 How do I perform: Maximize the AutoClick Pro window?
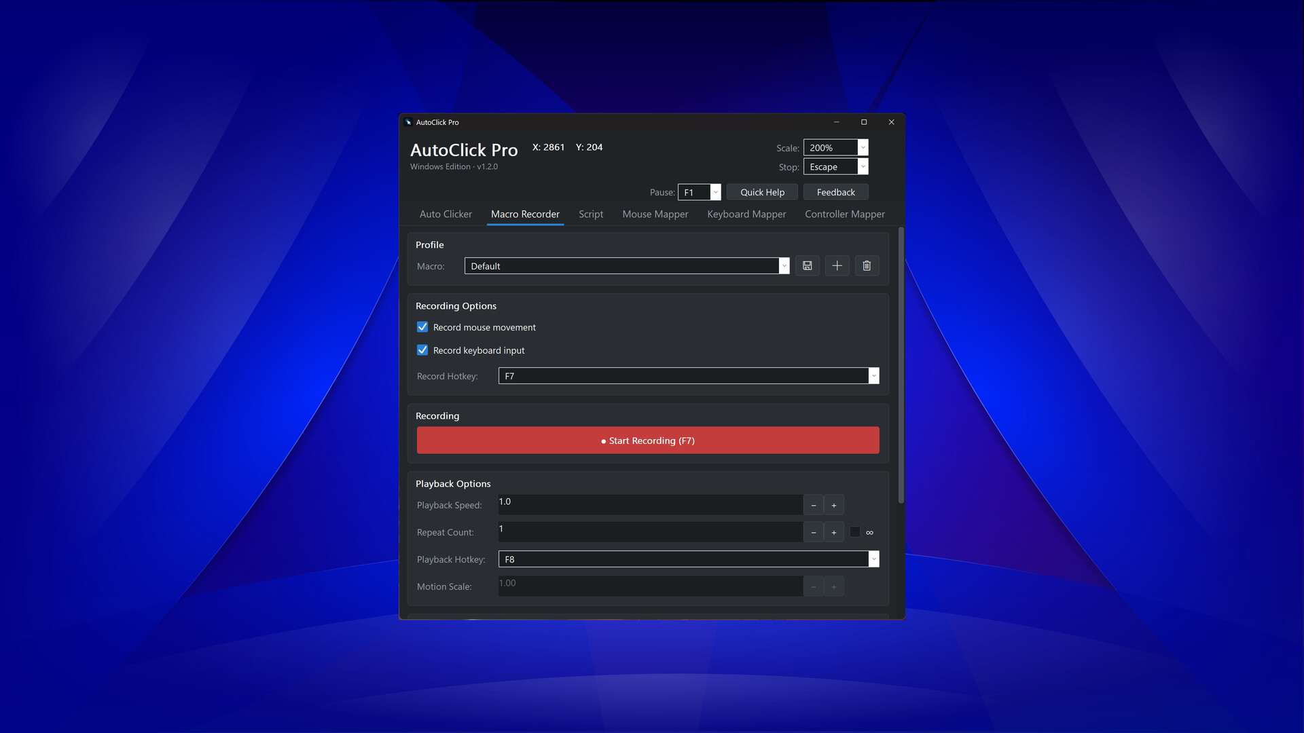point(864,122)
